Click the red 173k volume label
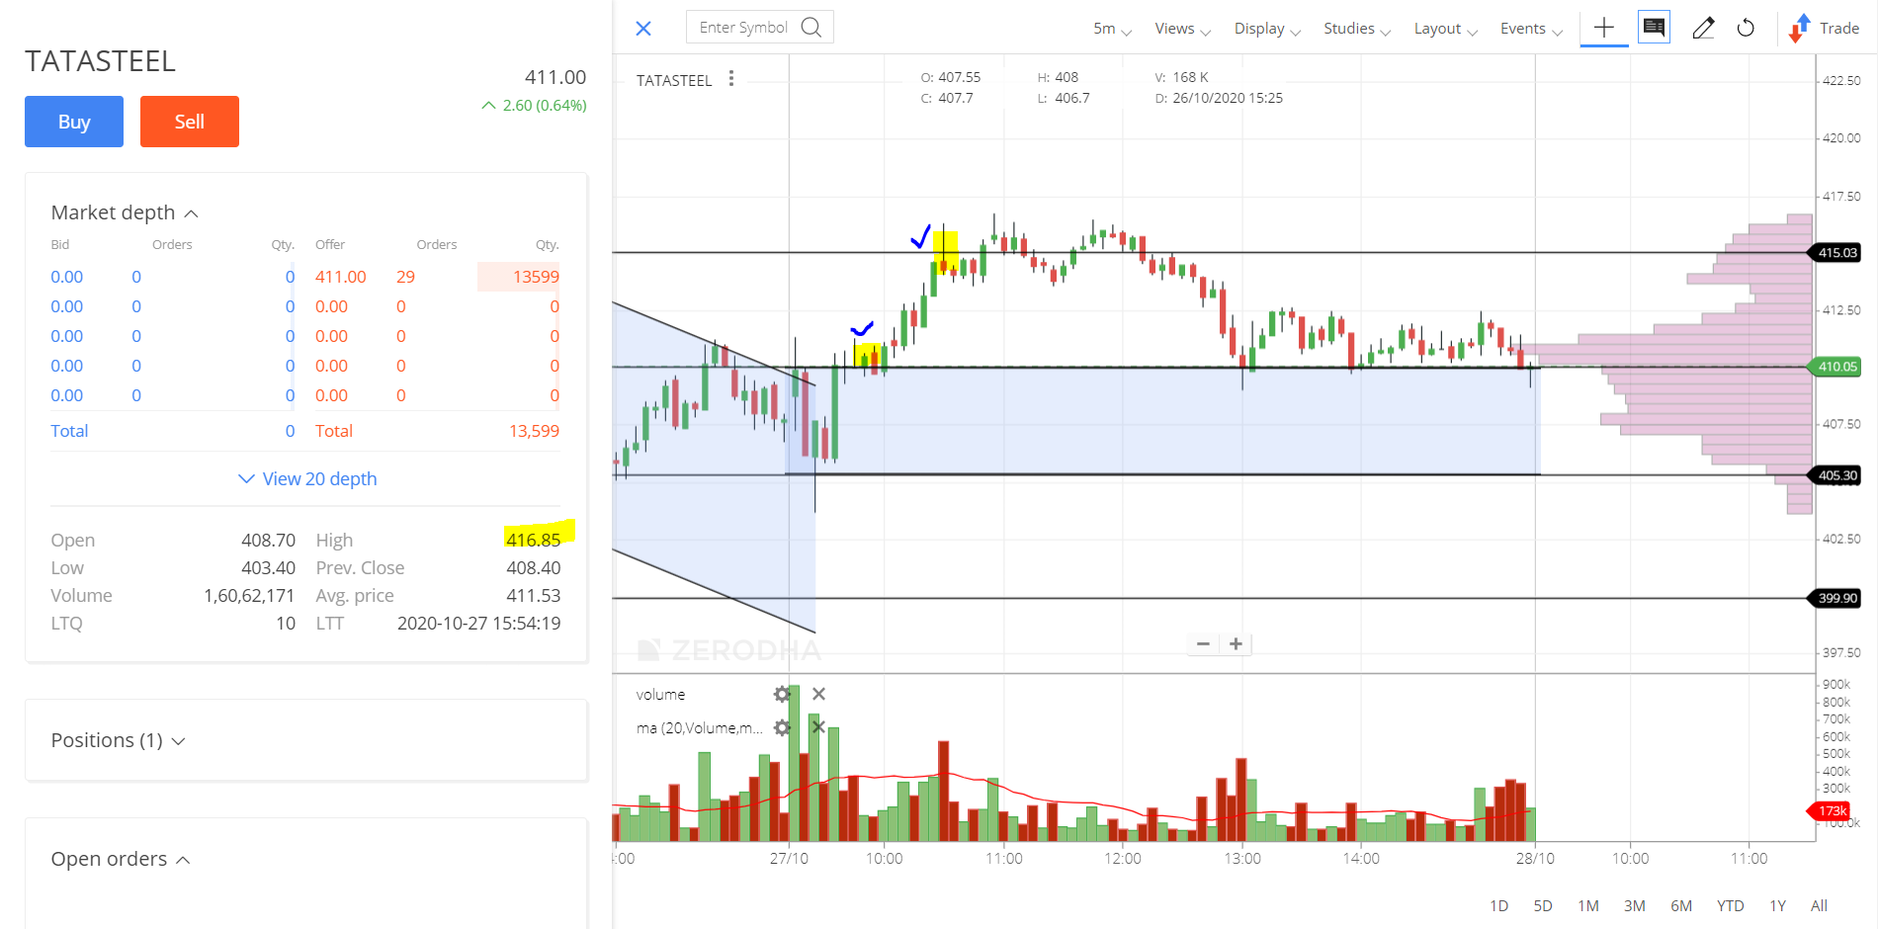1878x929 pixels. (1830, 810)
